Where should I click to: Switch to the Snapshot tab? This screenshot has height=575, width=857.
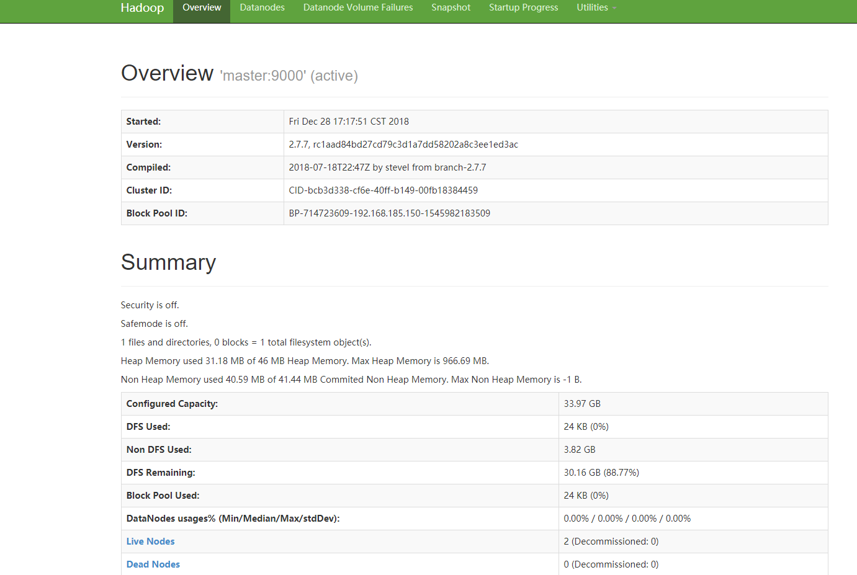pos(451,8)
